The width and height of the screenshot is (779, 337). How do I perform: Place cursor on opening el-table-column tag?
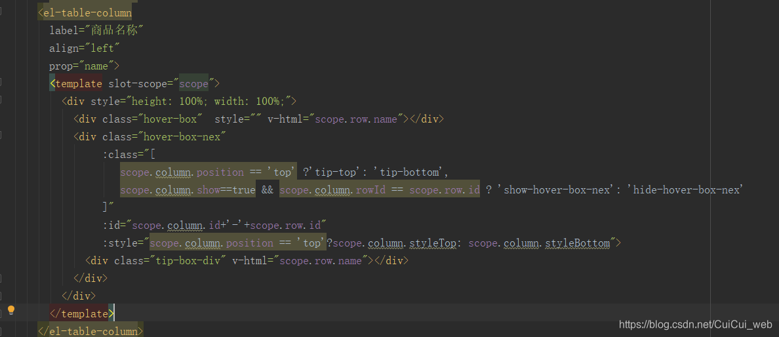pos(85,12)
